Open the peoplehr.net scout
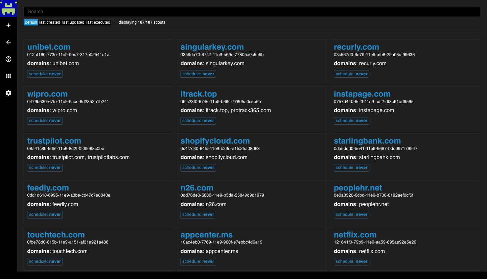Viewport: 487px width, 279px height. coord(358,188)
